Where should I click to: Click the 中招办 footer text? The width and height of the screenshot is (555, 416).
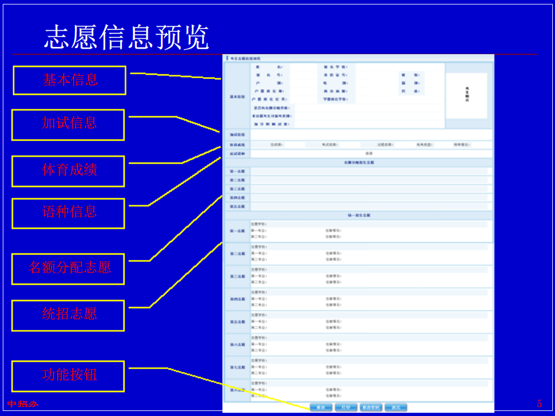[22, 404]
